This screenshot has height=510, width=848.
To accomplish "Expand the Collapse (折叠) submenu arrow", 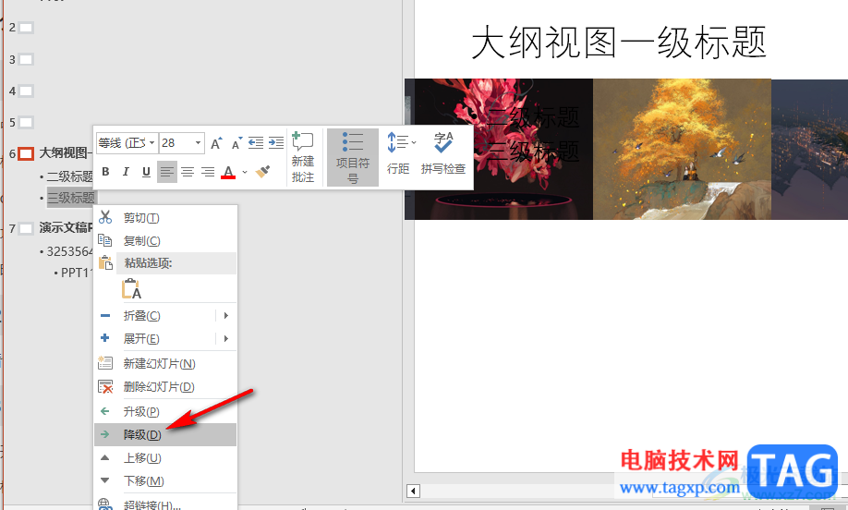I will pyautogui.click(x=226, y=315).
